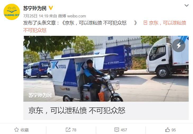
Task: Click the comment bubble icon
Action: [116, 130]
